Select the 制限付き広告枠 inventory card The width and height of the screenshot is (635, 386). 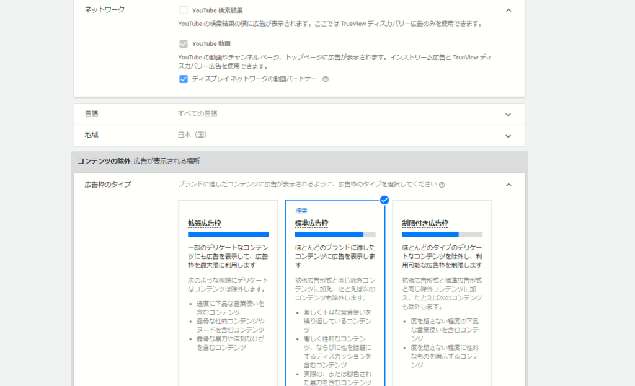click(442, 293)
